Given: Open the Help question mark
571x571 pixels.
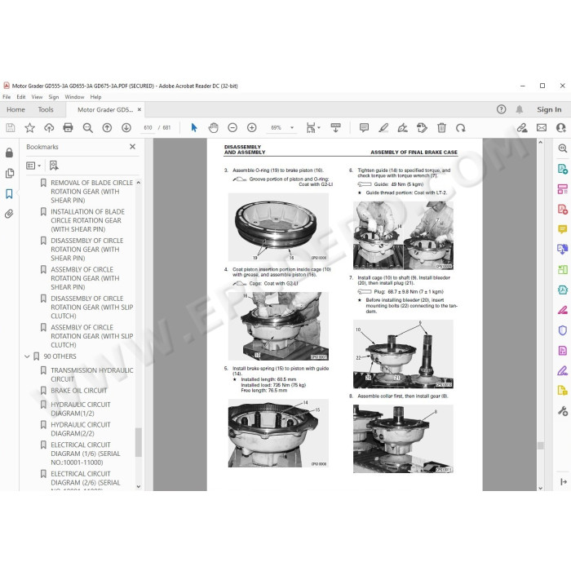Looking at the screenshot, I should (501, 109).
